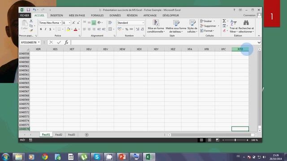Align text to the left

84,29
